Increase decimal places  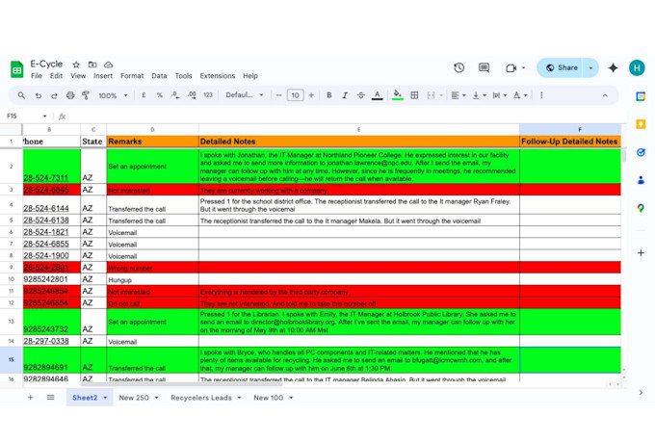[192, 95]
